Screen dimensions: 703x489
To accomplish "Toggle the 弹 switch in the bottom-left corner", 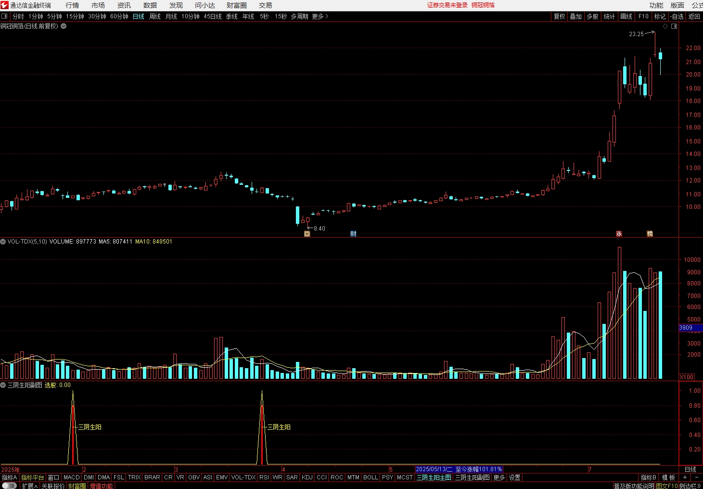I will click(9, 486).
